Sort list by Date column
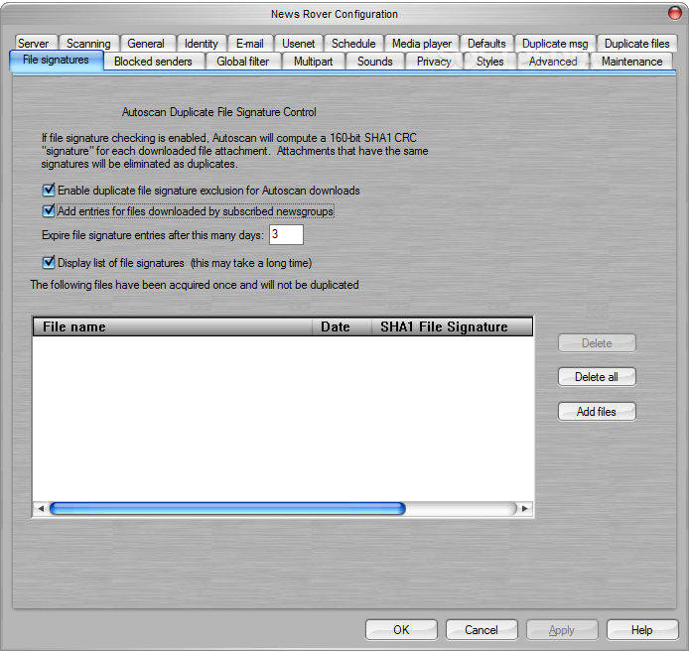689x651 pixels. 342,326
